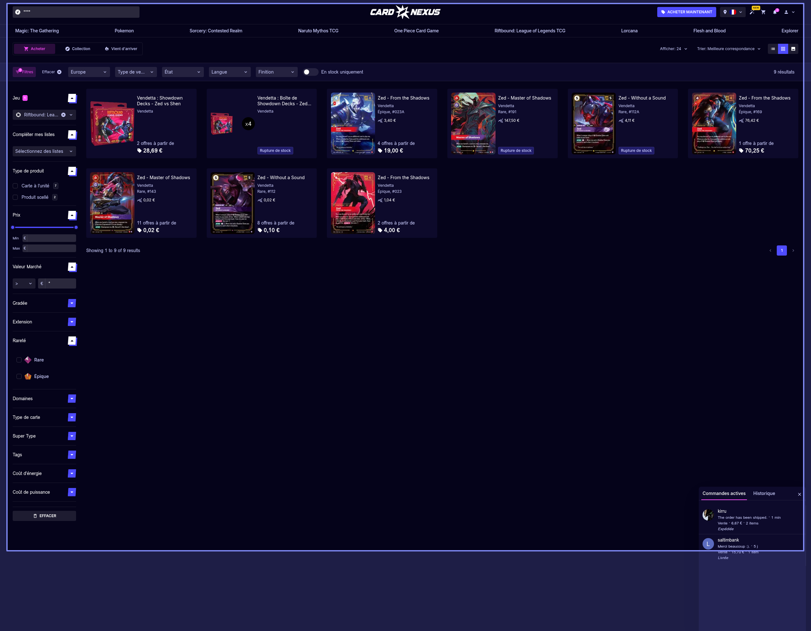Screen dimensions: 811x631
Task: Click the Filtres button
Action: click(24, 72)
